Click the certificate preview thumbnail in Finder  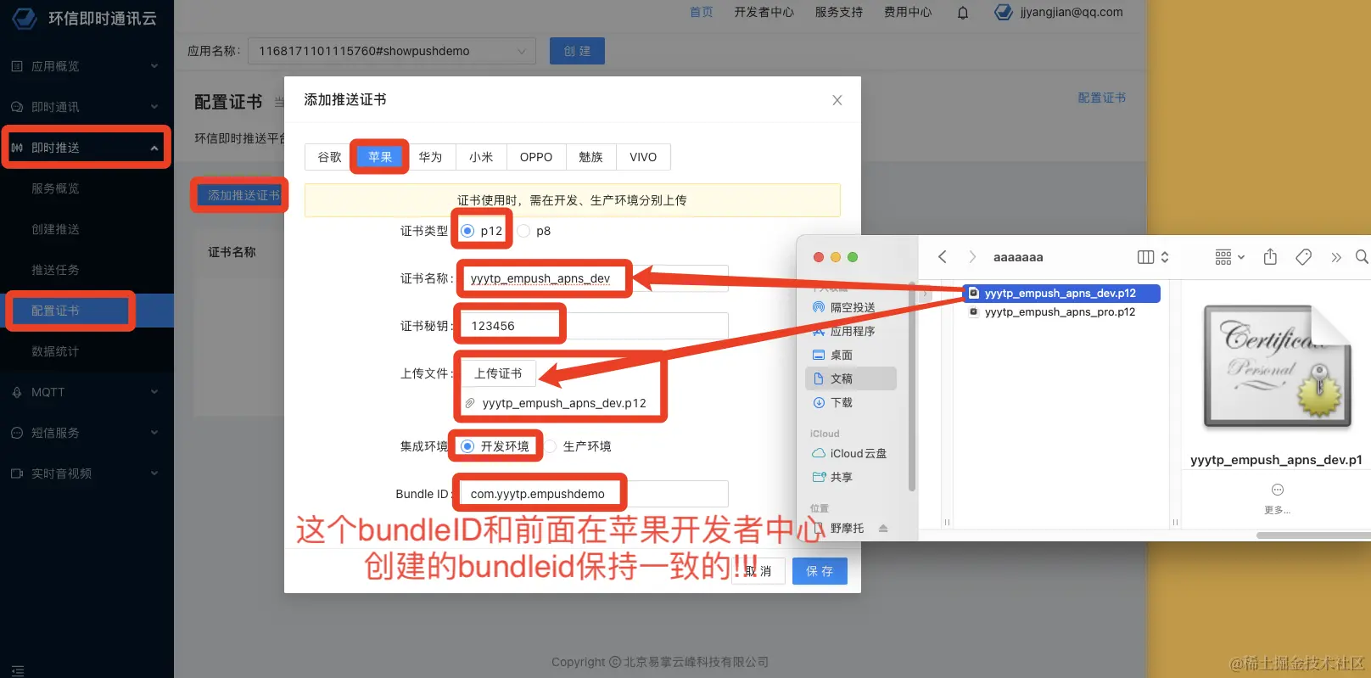tap(1277, 366)
